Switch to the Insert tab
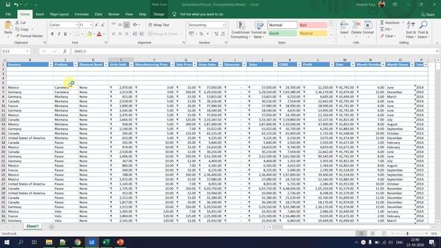The width and height of the screenshot is (441, 248). click(40, 14)
